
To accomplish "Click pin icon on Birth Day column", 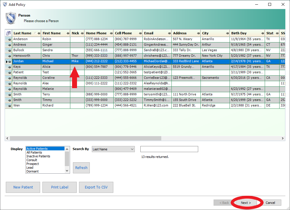I will tap(262, 33).
